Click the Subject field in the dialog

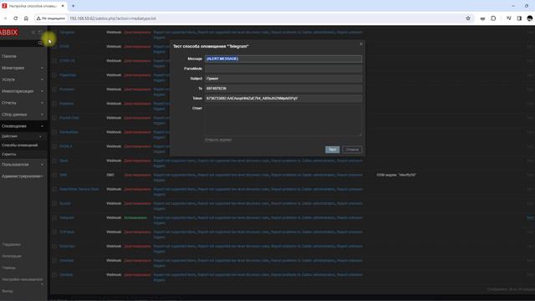click(x=283, y=79)
